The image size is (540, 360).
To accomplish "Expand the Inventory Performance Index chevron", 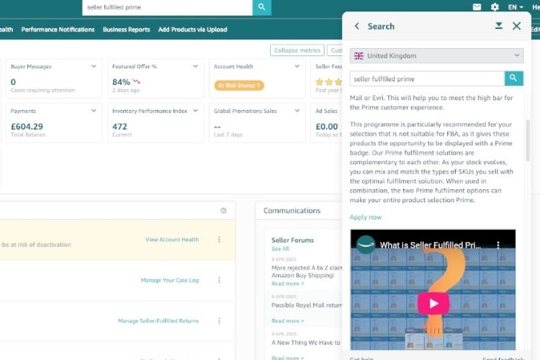I will click(195, 111).
